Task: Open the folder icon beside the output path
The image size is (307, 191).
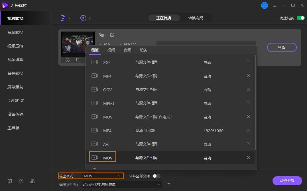Action: click(x=168, y=184)
